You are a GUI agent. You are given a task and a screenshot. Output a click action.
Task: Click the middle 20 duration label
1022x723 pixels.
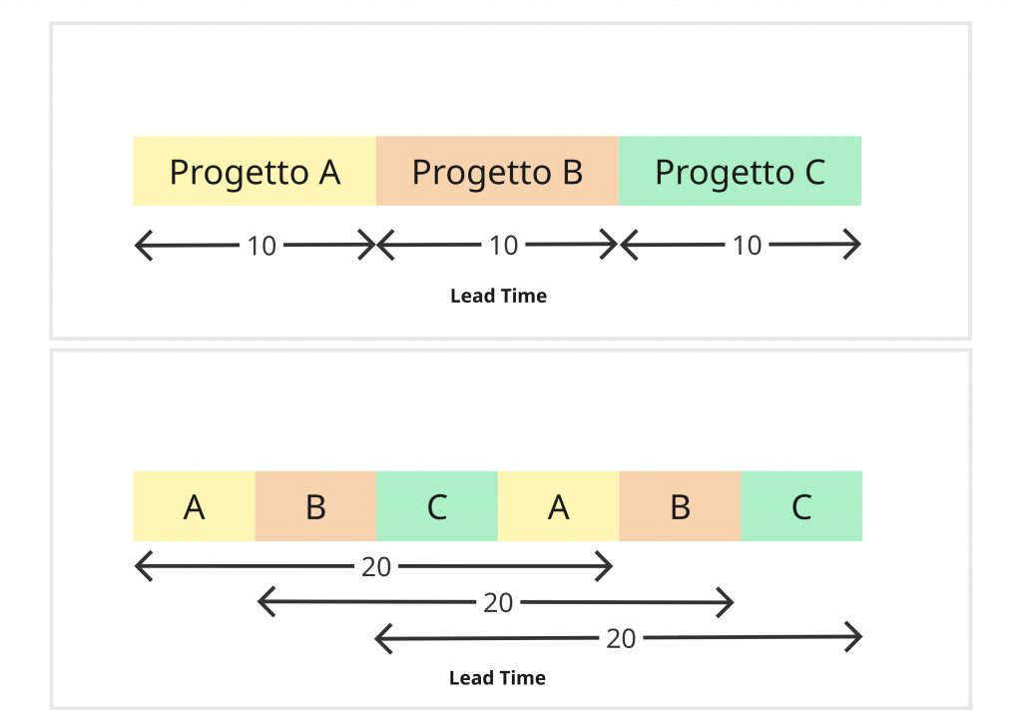tap(498, 603)
